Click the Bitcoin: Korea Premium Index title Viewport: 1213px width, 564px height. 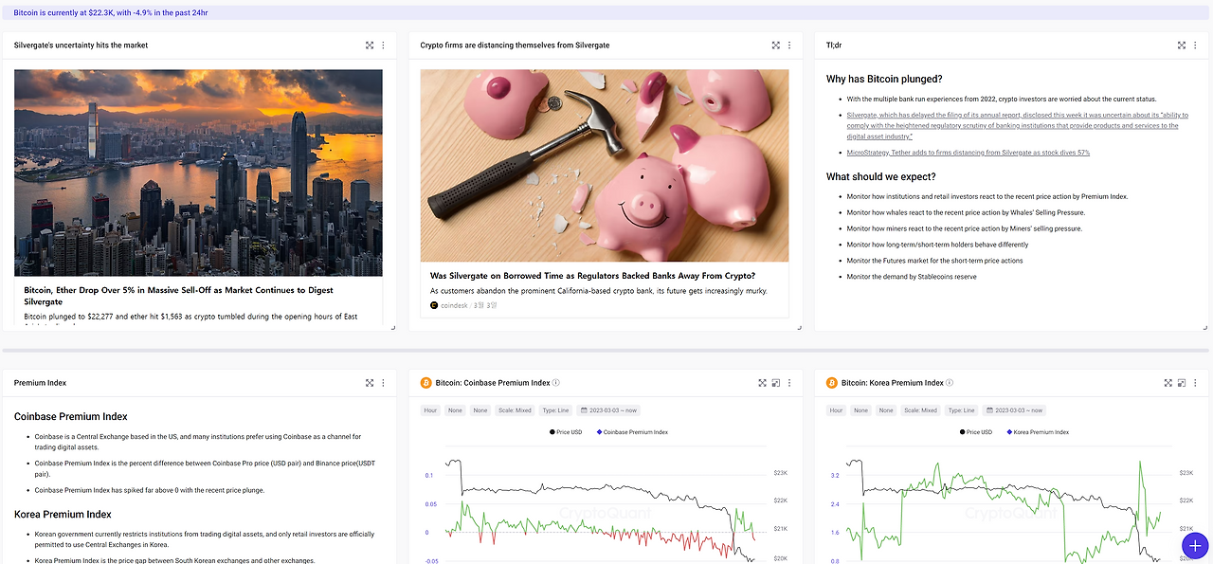[892, 383]
